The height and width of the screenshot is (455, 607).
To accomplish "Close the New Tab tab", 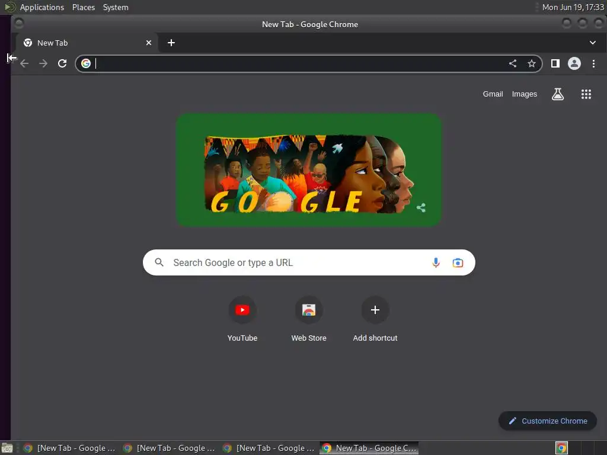I will [149, 43].
